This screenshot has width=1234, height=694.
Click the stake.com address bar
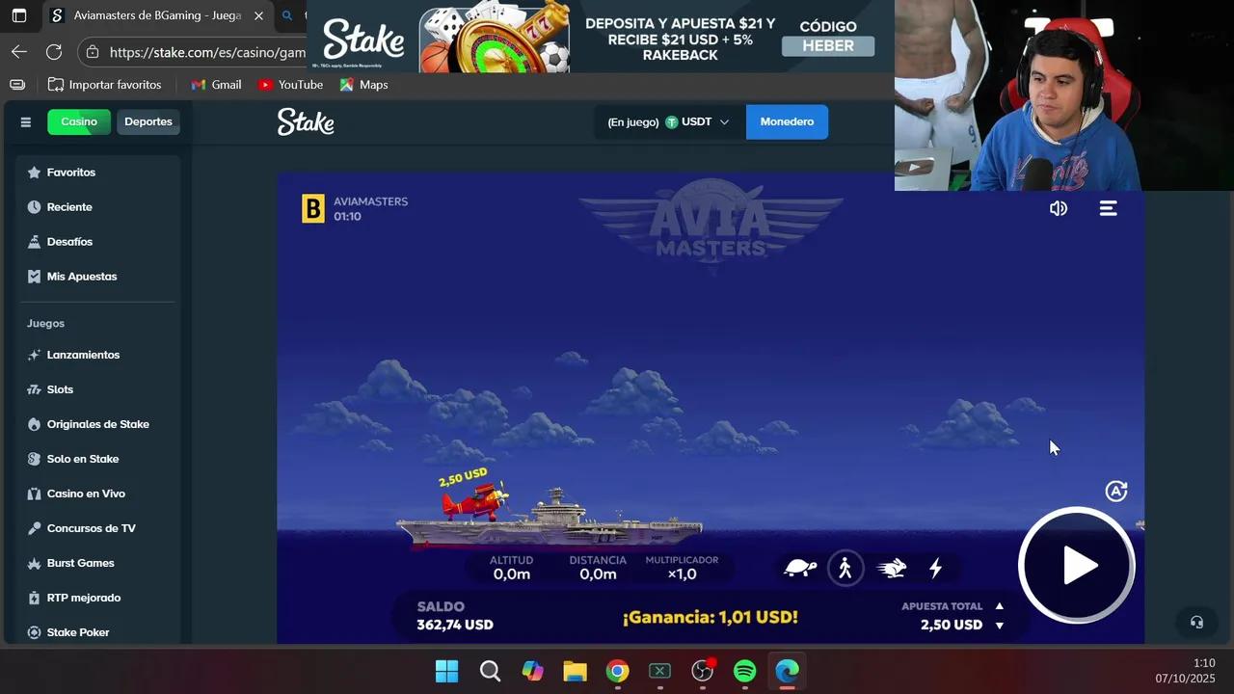207,52
